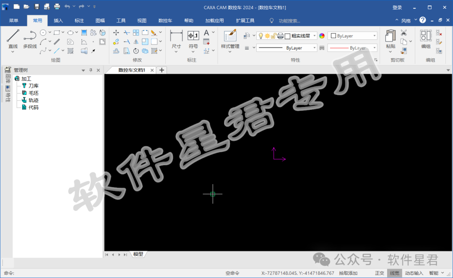
Task: Click the cut scissors icon
Action: 404,33
